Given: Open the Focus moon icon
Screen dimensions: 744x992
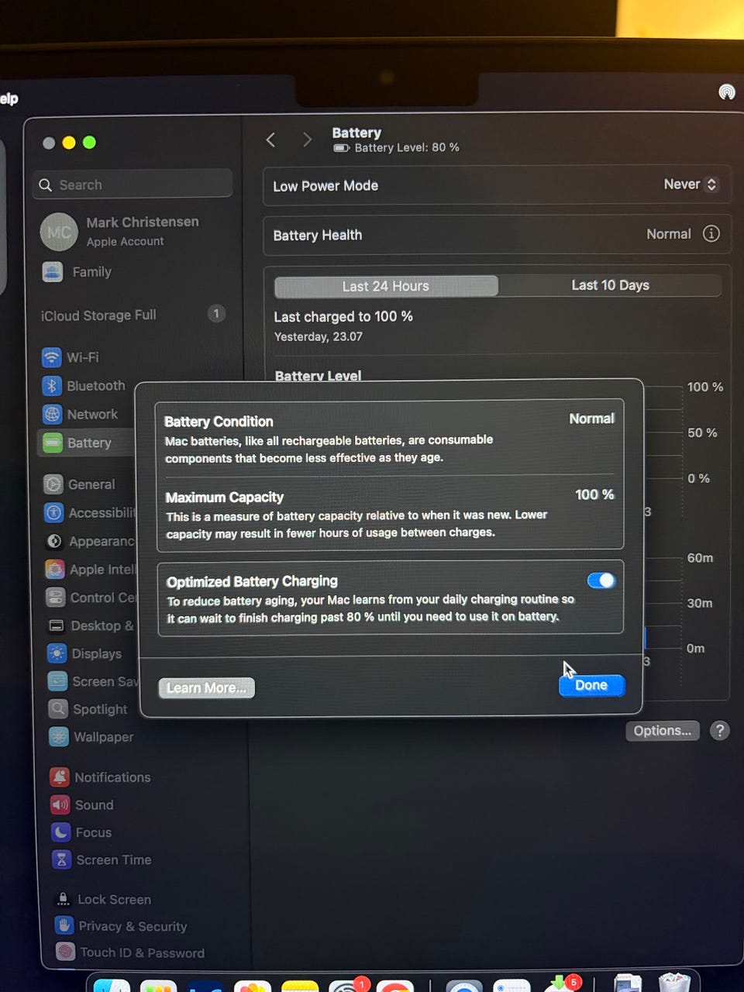Looking at the screenshot, I should coord(61,832).
